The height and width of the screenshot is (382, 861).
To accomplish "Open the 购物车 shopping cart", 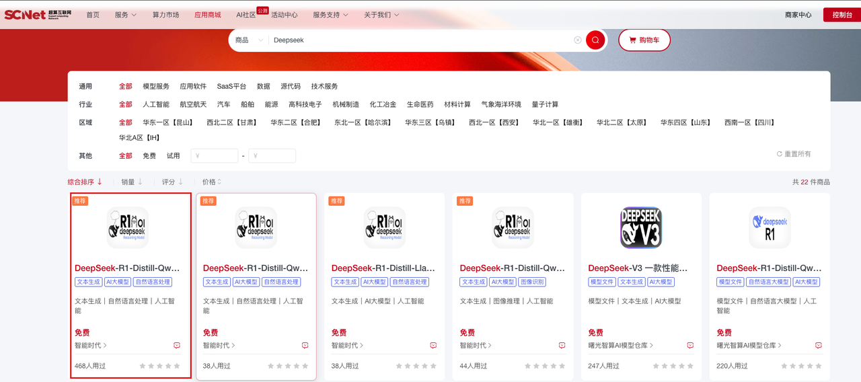I will pyautogui.click(x=644, y=40).
